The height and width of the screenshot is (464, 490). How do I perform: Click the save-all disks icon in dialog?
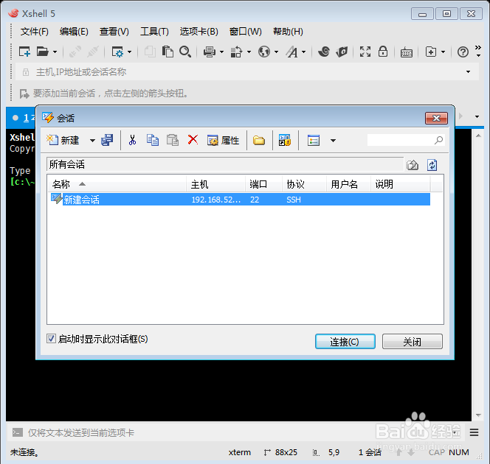(x=107, y=141)
